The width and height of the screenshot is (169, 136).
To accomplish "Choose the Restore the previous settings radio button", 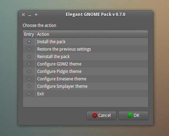I will click(29, 49).
